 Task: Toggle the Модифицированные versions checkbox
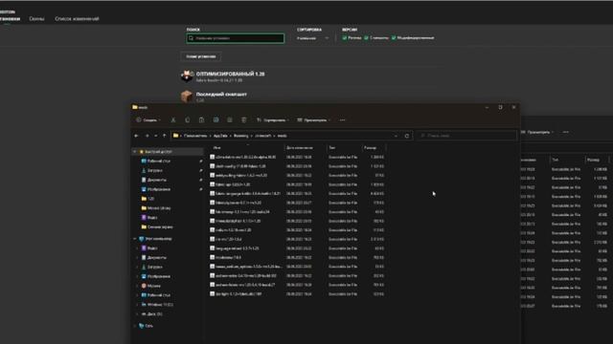pyautogui.click(x=394, y=38)
